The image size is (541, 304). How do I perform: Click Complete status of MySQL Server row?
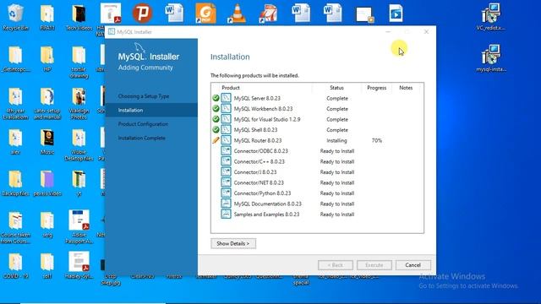click(337, 98)
